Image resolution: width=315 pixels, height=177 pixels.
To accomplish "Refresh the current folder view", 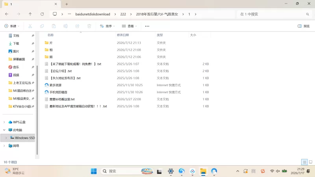I will [x=42, y=14].
